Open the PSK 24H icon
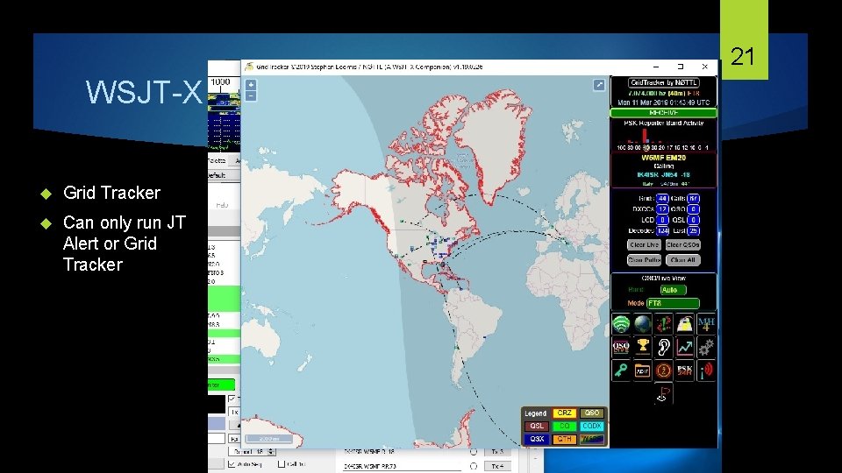 (x=685, y=370)
